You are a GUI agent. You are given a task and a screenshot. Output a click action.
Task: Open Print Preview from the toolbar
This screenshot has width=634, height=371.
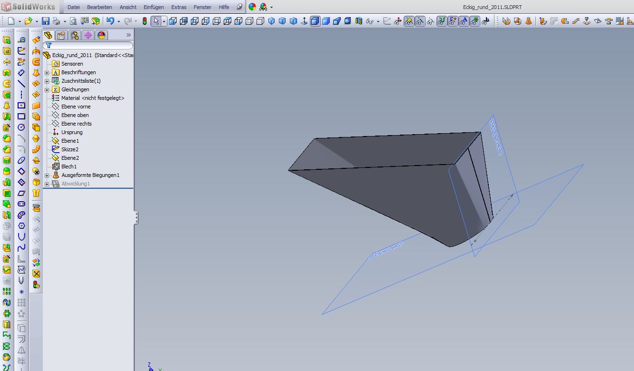[x=73, y=21]
